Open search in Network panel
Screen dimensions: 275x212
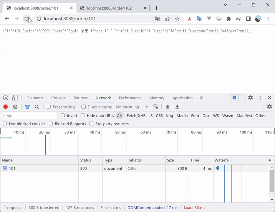coord(37,107)
